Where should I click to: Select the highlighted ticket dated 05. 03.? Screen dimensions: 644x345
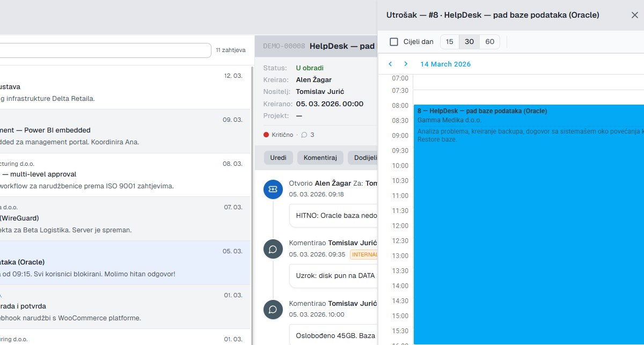click(x=123, y=263)
